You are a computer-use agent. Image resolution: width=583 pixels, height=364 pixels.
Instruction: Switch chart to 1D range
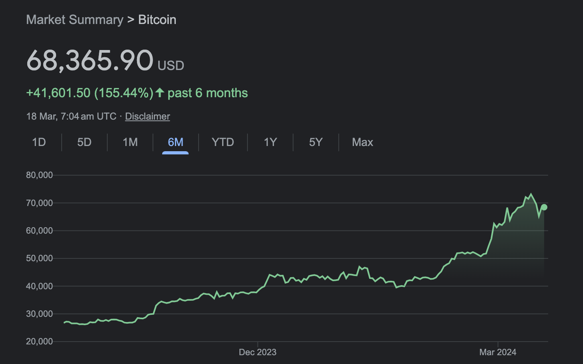pos(39,142)
